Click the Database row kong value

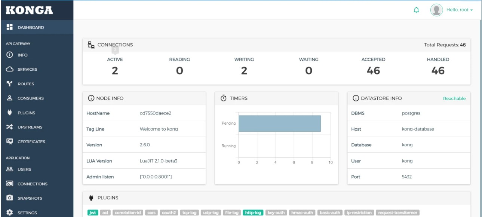pos(407,145)
